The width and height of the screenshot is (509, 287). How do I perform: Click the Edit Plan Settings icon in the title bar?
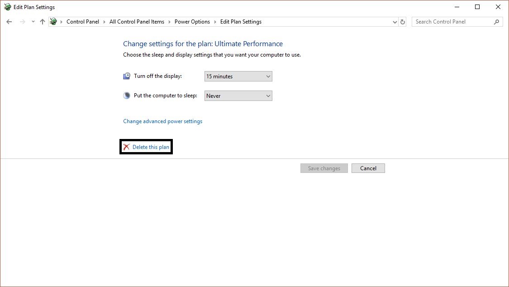coord(7,7)
